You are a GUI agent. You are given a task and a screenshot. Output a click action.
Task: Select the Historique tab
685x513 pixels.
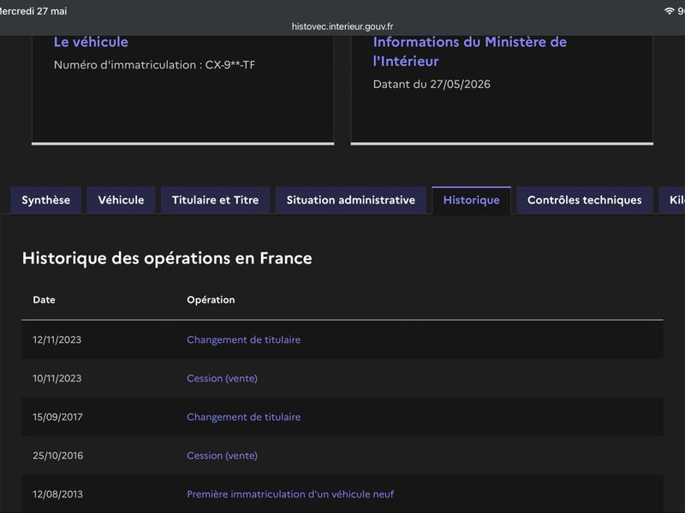pos(472,200)
